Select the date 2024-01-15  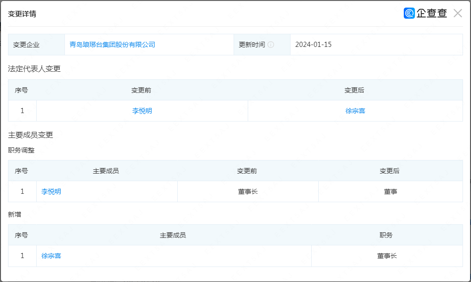point(314,45)
